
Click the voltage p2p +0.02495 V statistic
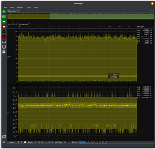point(144,97)
